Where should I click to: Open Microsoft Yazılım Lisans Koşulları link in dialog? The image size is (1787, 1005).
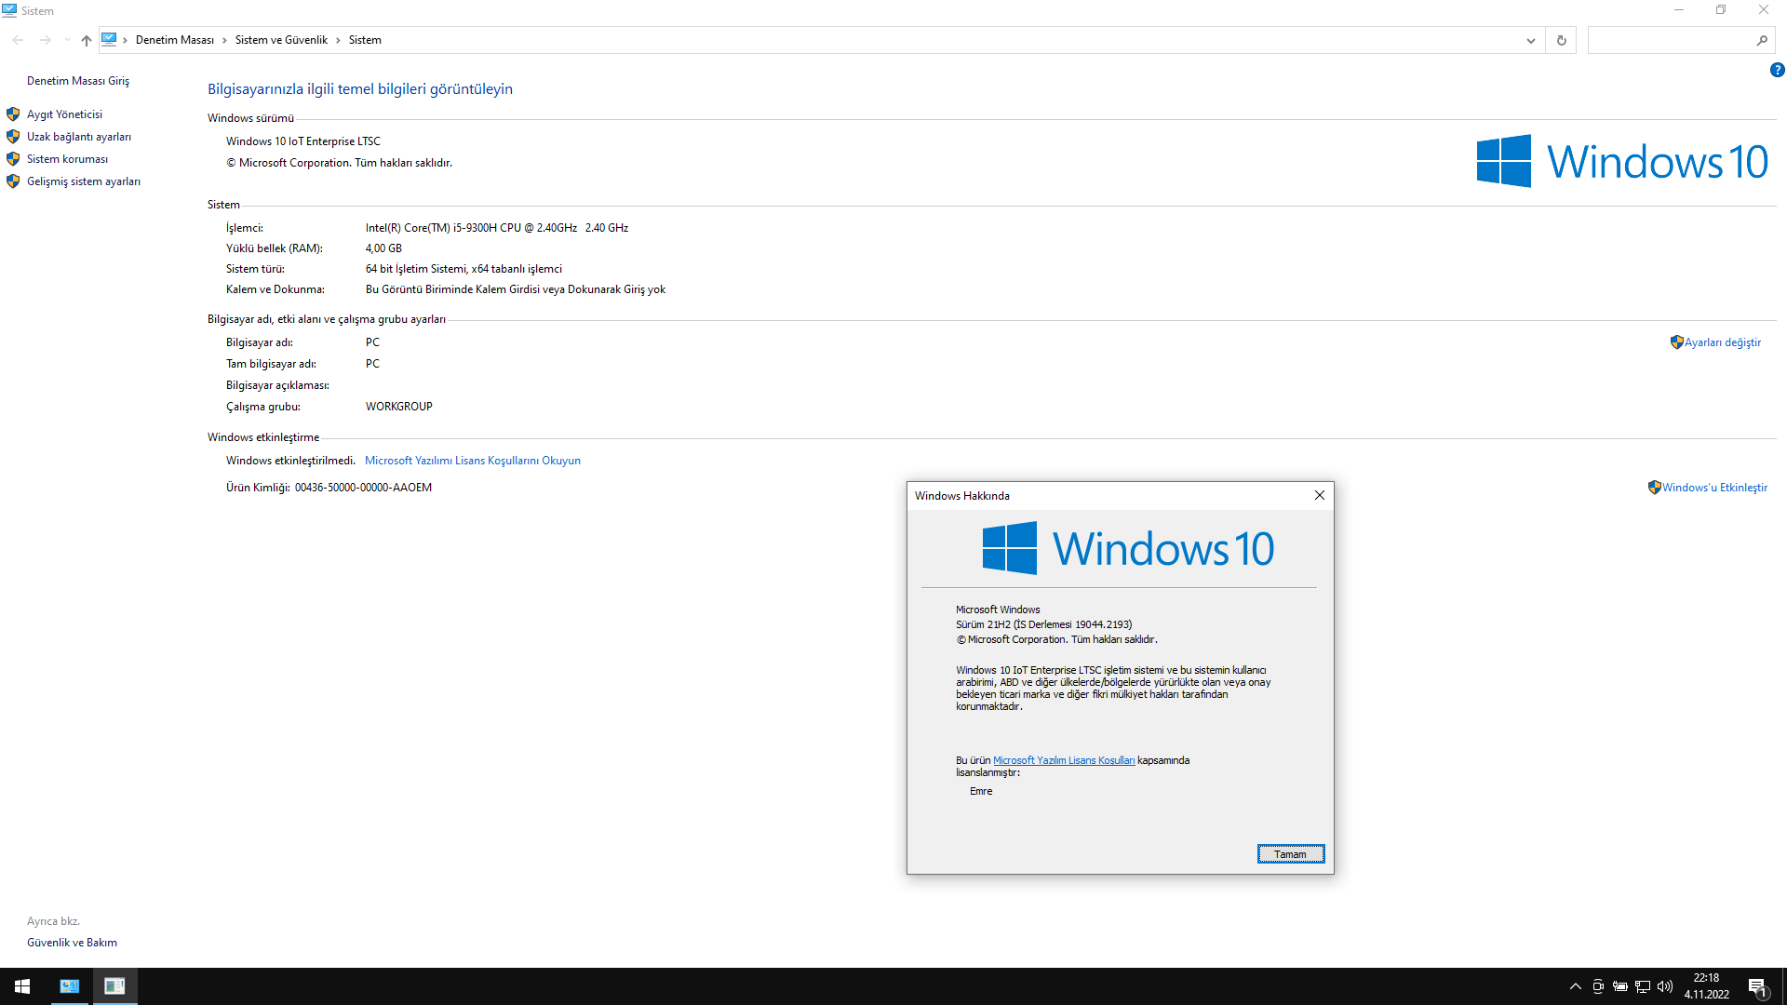[1063, 760]
